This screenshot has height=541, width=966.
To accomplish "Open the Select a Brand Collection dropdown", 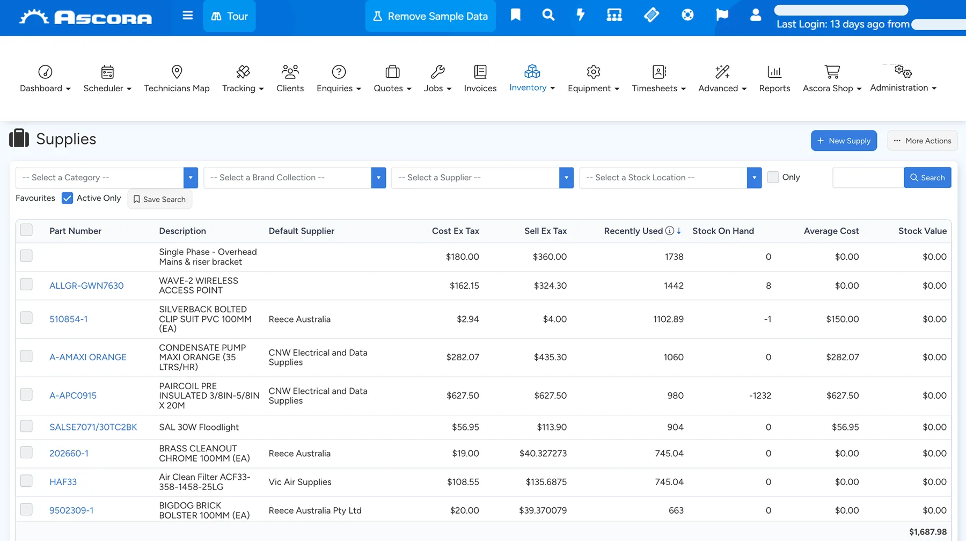I will (295, 178).
